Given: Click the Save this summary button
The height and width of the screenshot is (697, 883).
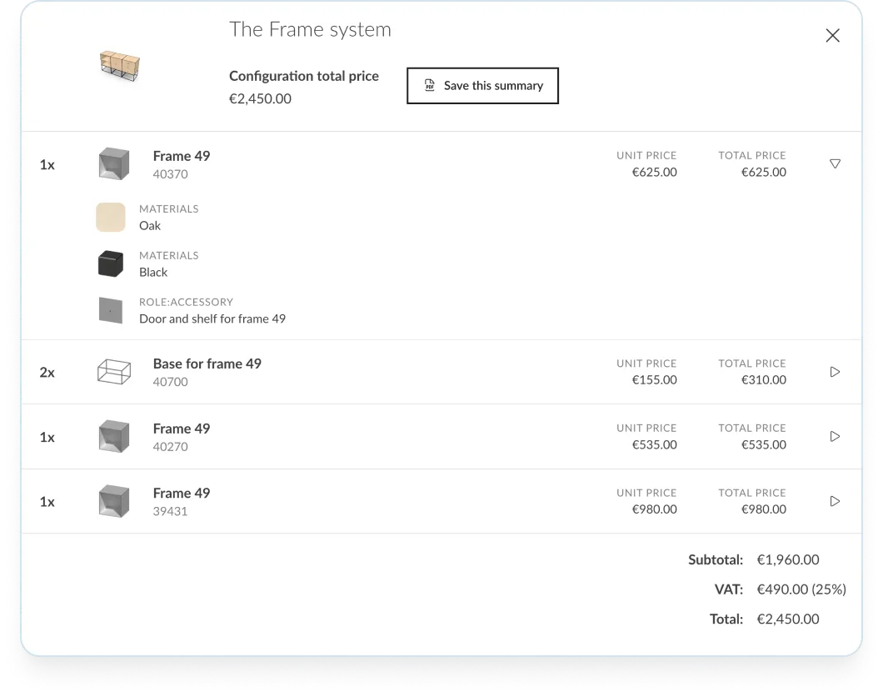Looking at the screenshot, I should [482, 85].
